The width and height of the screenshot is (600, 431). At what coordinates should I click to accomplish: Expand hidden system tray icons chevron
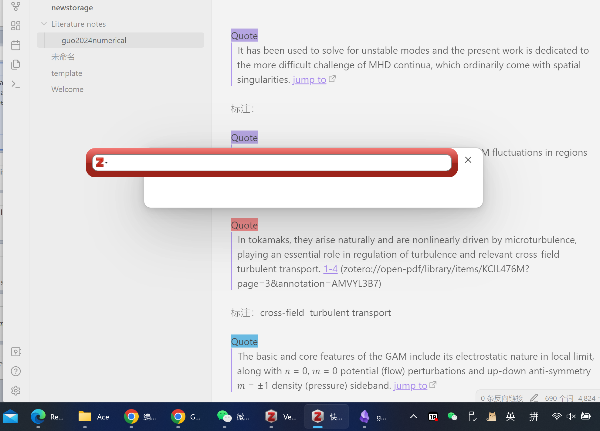(413, 416)
